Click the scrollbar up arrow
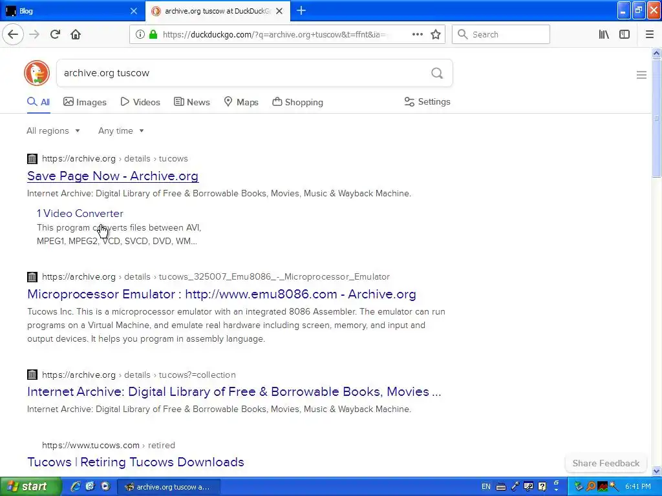This screenshot has width=662, height=496. (656, 53)
